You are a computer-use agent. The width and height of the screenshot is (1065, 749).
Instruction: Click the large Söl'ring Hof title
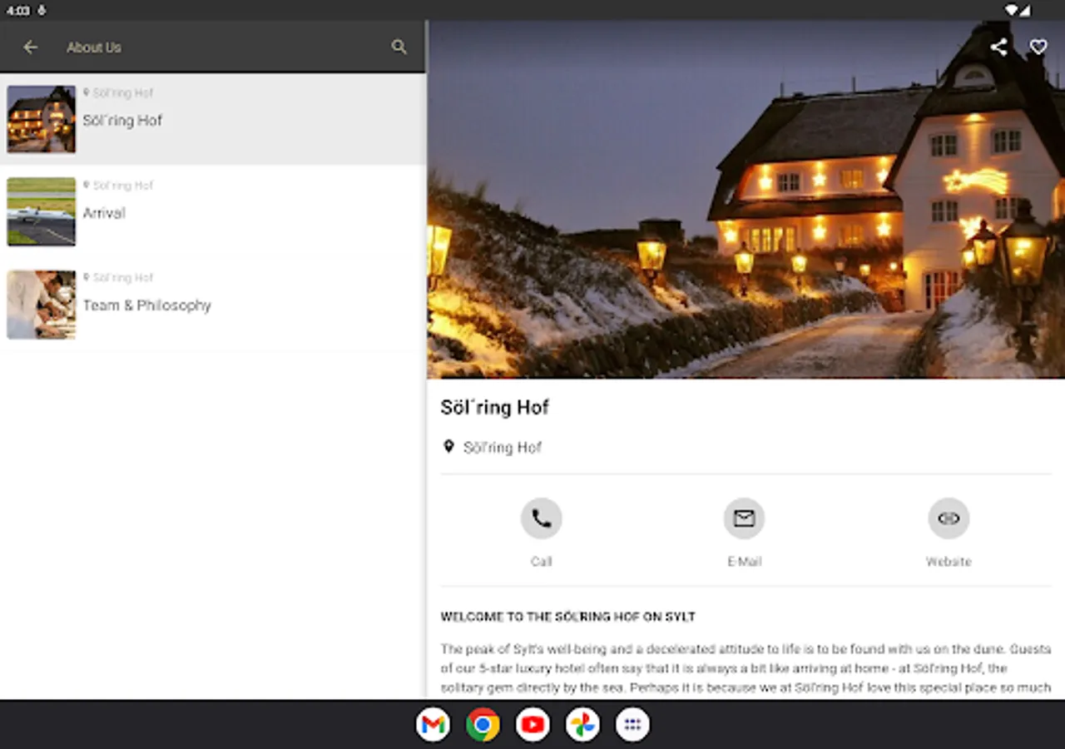coord(495,407)
